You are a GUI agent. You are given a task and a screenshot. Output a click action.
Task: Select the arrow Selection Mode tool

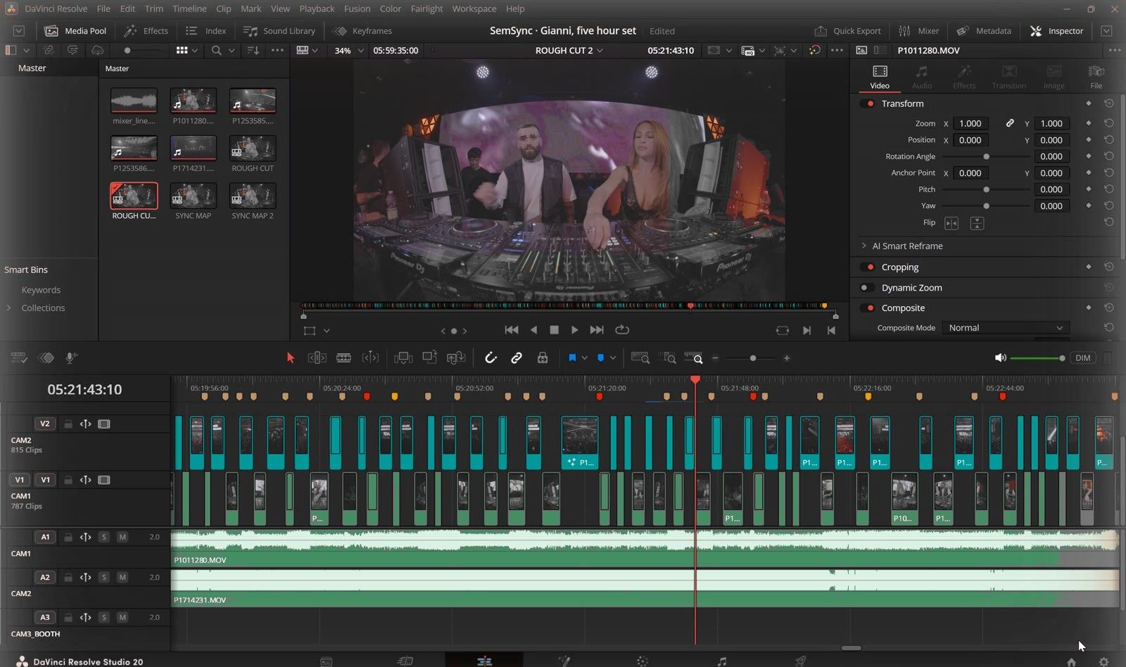click(x=290, y=358)
